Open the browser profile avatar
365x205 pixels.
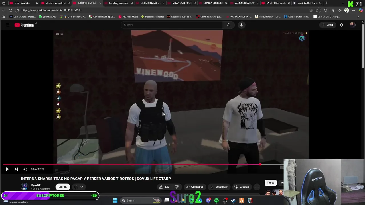tap(347, 10)
